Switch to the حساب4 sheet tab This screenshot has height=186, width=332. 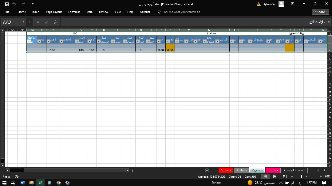[x=226, y=170]
